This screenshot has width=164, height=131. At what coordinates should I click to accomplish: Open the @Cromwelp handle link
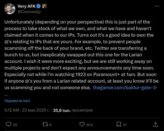[x=29, y=12]
